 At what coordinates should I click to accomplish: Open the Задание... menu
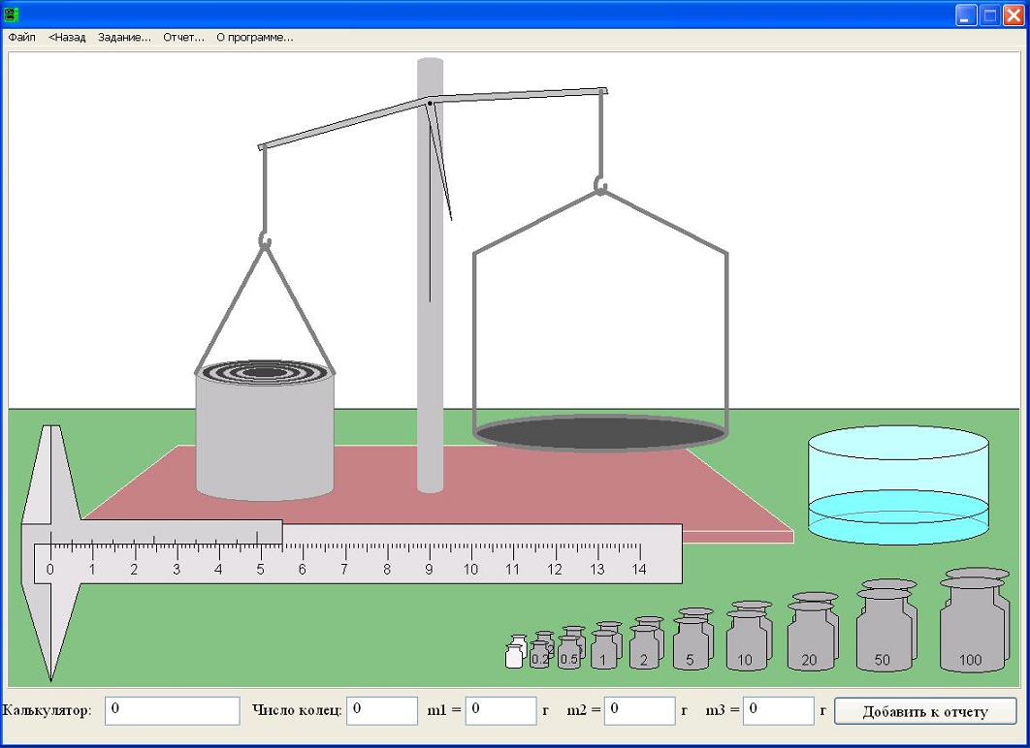click(124, 38)
